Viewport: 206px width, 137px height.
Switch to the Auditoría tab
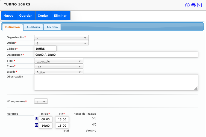coord(33,27)
